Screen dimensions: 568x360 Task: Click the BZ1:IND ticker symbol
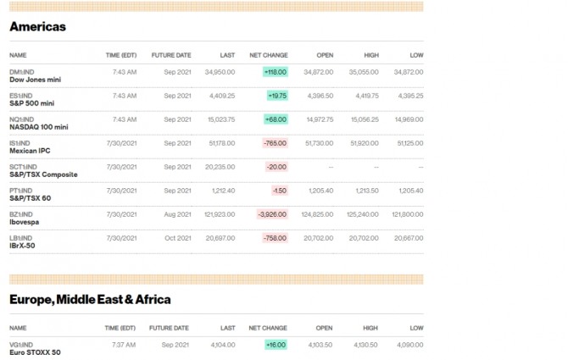click(x=21, y=214)
